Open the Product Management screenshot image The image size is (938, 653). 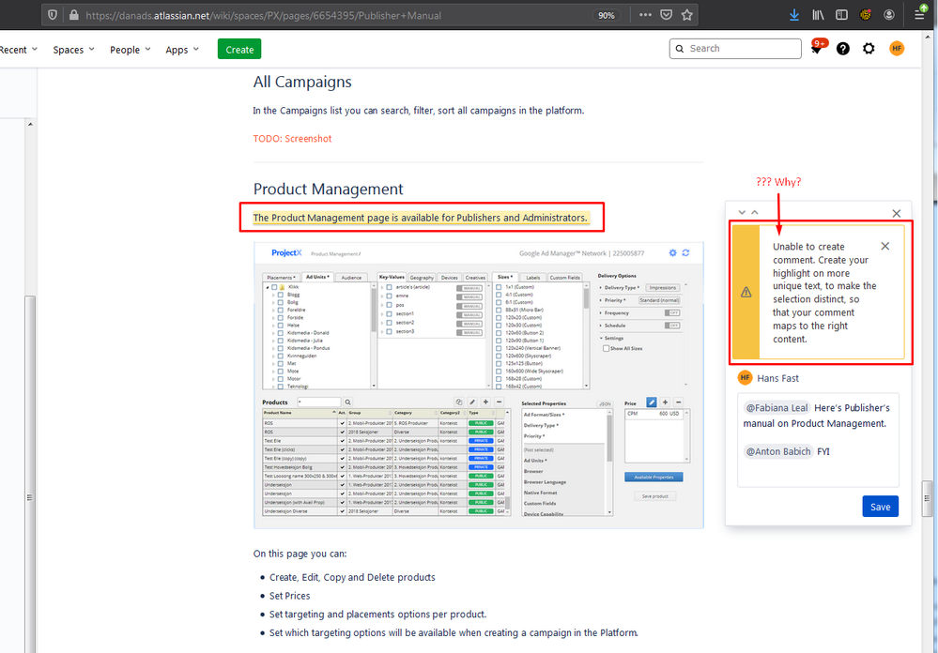click(479, 385)
